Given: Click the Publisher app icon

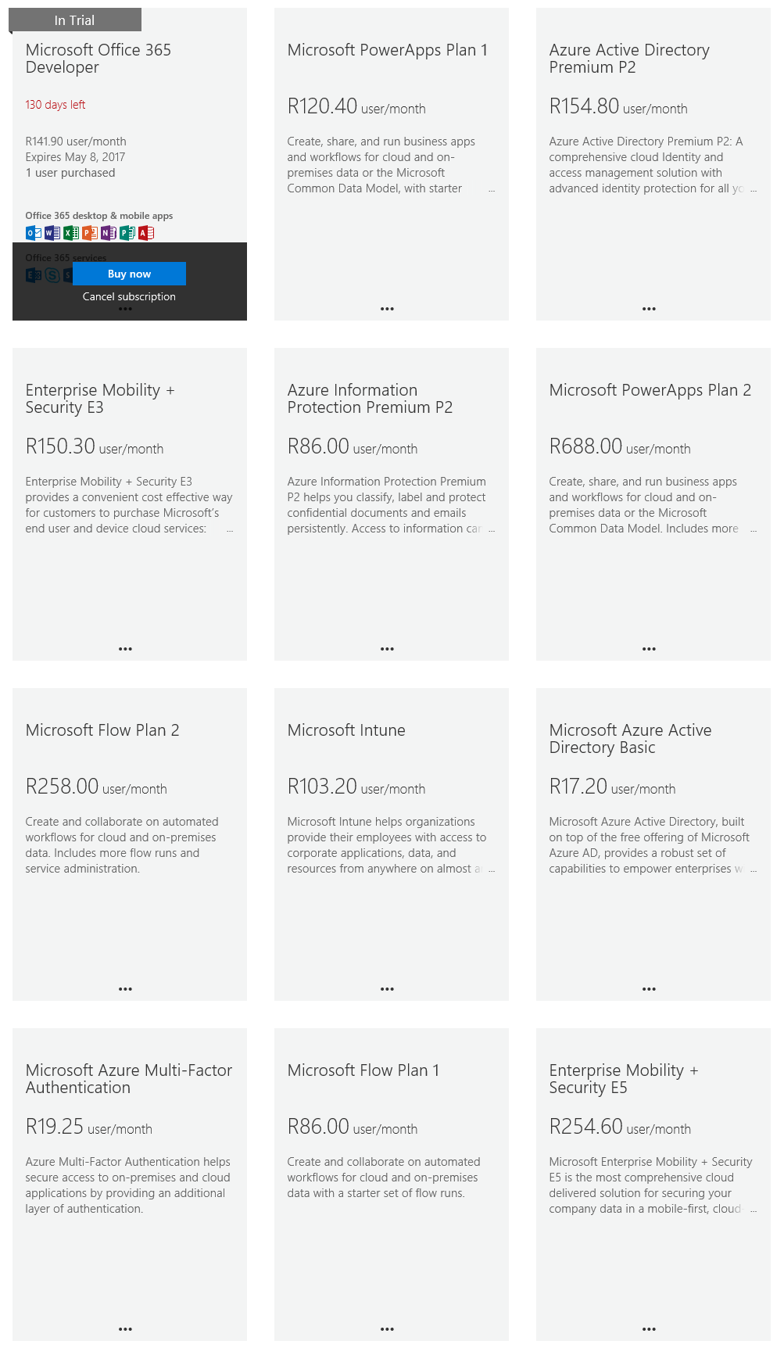Looking at the screenshot, I should click(x=126, y=232).
